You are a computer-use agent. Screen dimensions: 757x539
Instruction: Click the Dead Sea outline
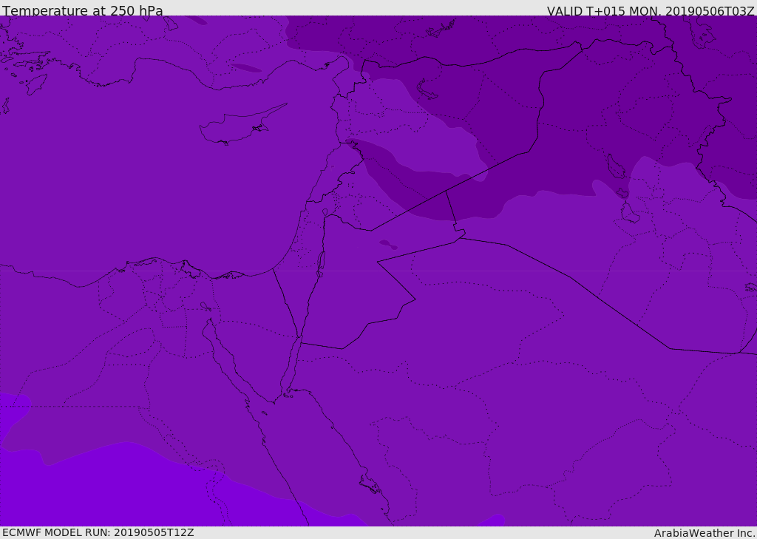[321, 262]
